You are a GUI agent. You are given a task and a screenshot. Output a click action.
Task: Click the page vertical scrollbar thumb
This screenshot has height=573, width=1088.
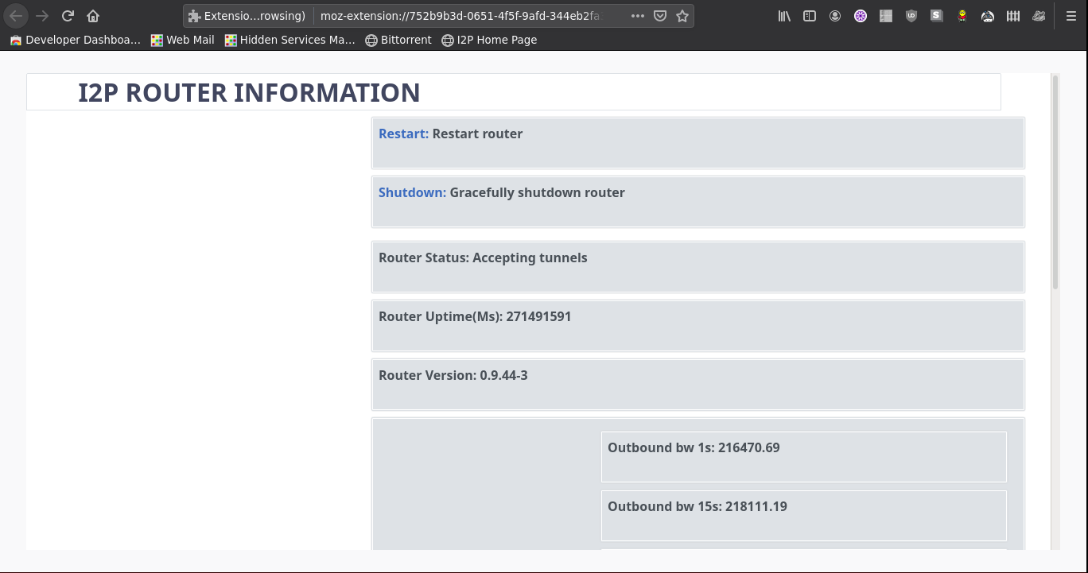click(x=1055, y=181)
